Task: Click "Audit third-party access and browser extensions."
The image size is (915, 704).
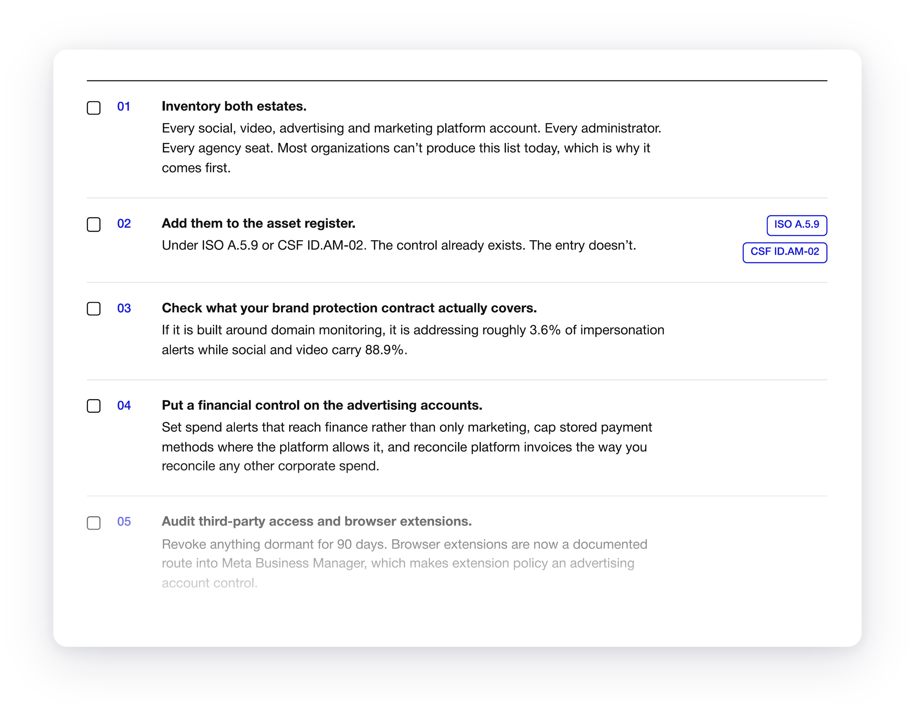Action: pos(316,521)
